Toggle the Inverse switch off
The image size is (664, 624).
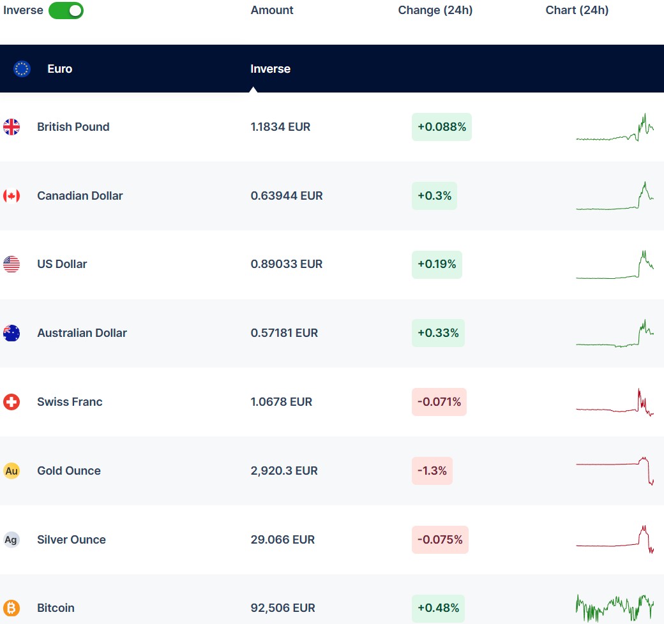66,10
